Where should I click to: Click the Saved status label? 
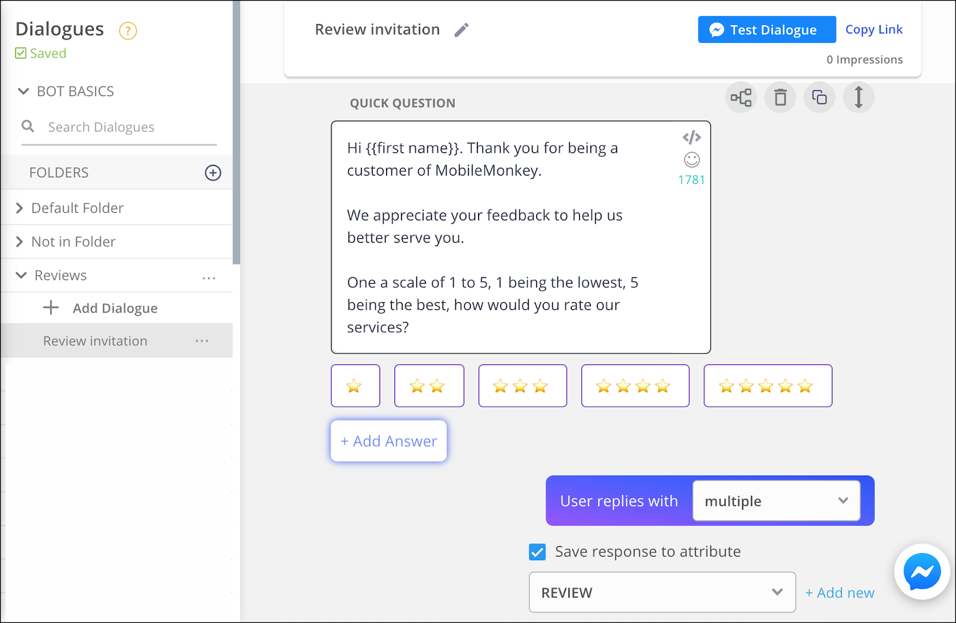click(x=41, y=53)
